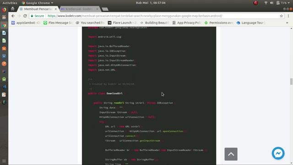Open the Chrome three-dot menu
293x165 pixels.
pyautogui.click(x=288, y=16)
